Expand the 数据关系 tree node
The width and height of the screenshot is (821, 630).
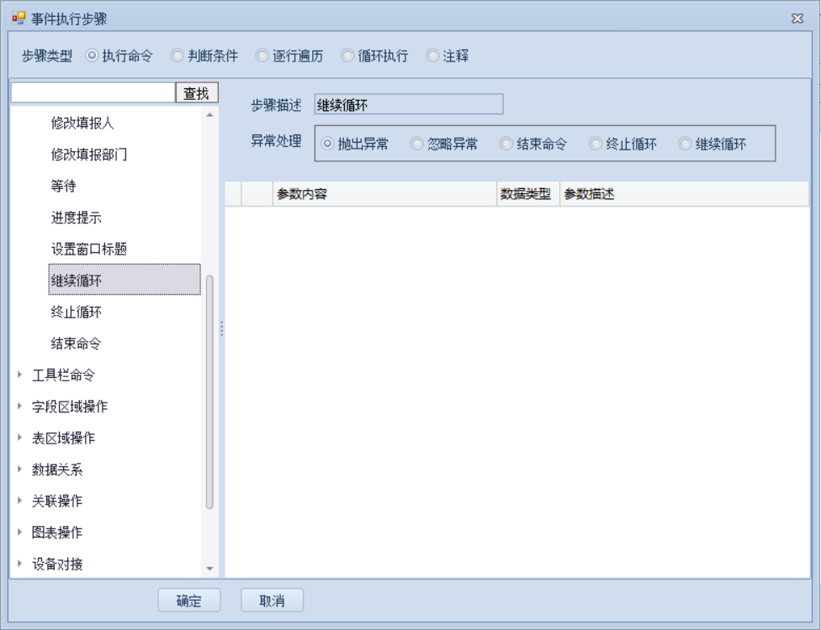20,470
